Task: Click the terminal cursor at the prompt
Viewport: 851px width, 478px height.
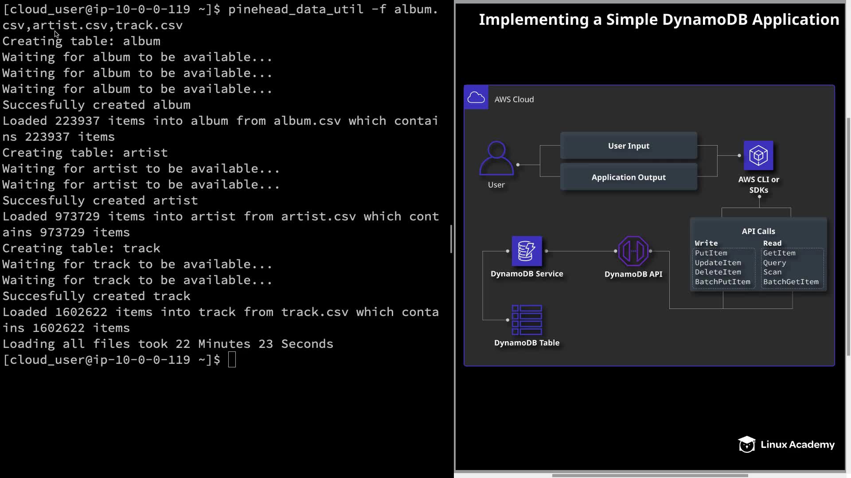Action: 232,360
